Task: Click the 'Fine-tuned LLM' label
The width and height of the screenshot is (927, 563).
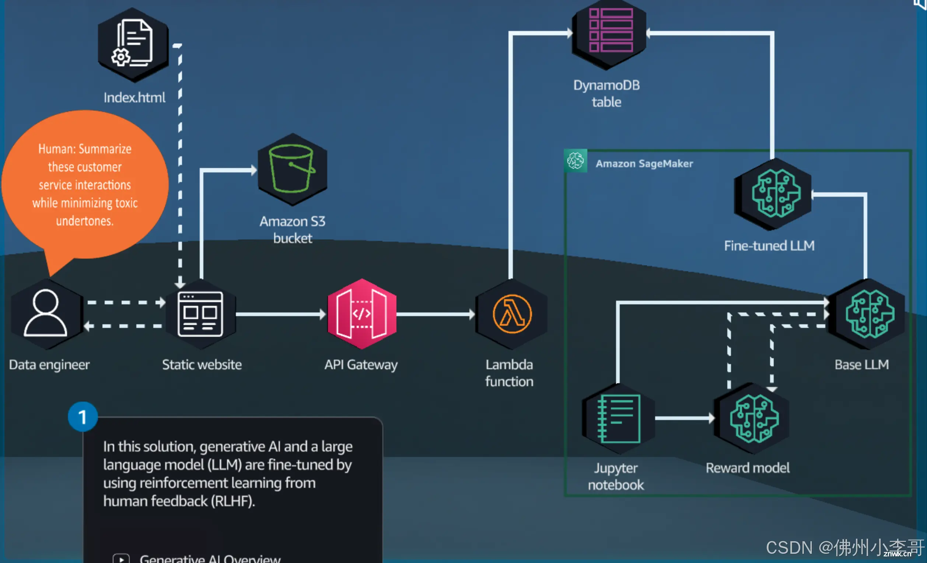Action: [x=769, y=246]
